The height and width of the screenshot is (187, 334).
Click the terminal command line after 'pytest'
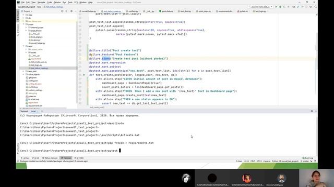tap(120, 151)
